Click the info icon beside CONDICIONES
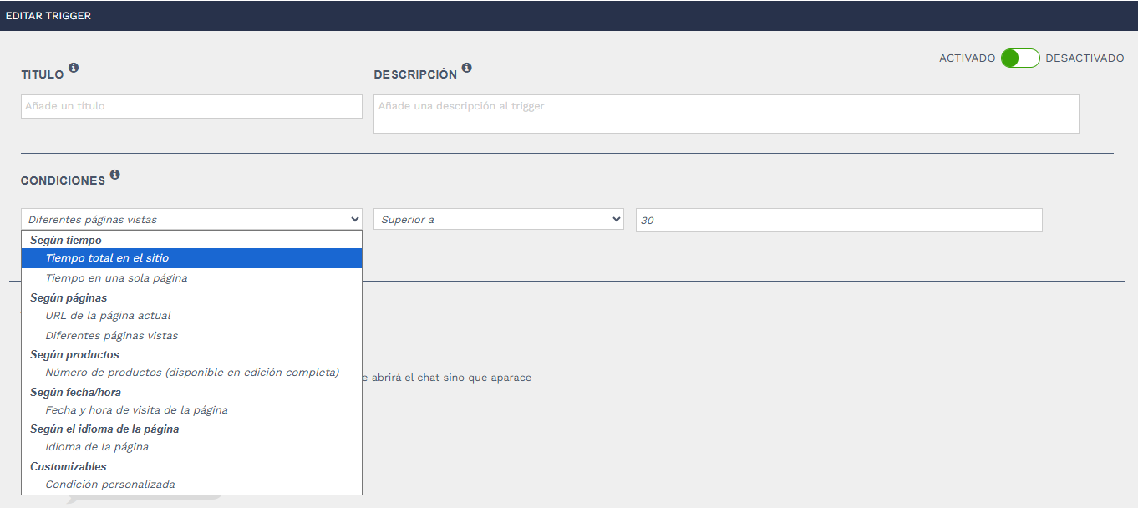1138x508 pixels. [114, 175]
